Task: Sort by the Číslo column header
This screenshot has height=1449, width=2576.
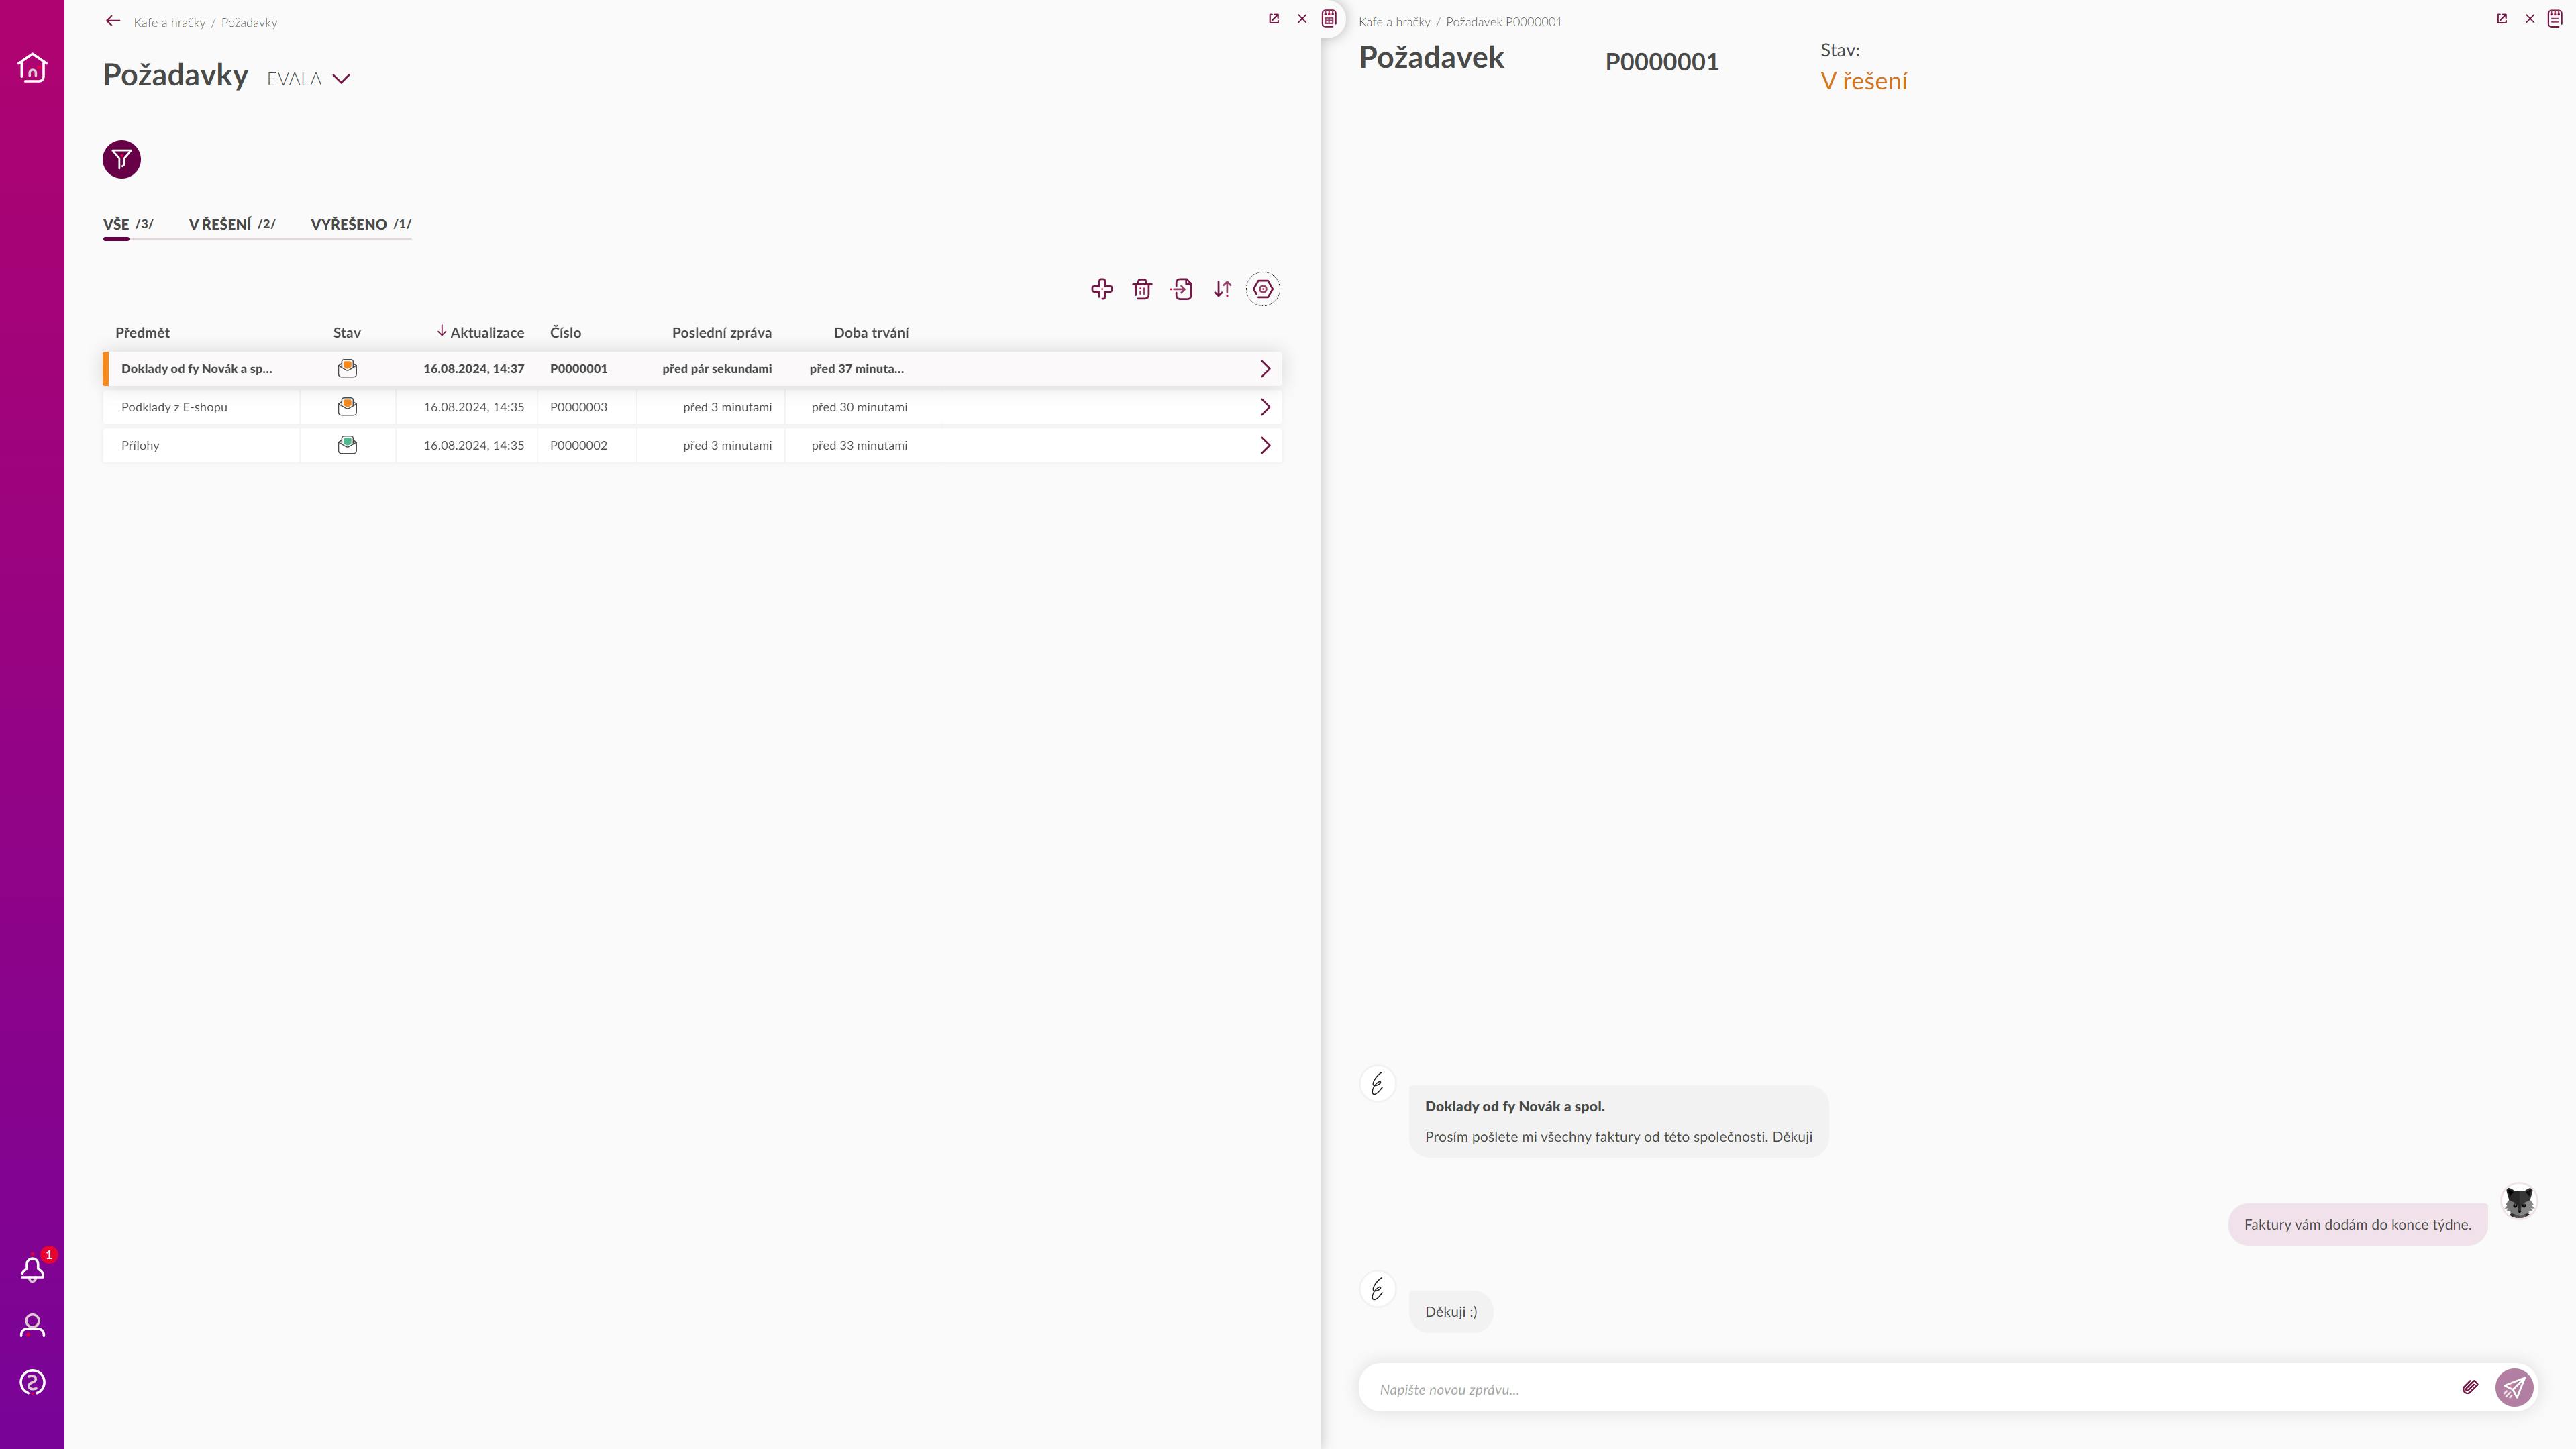Action: [x=565, y=332]
